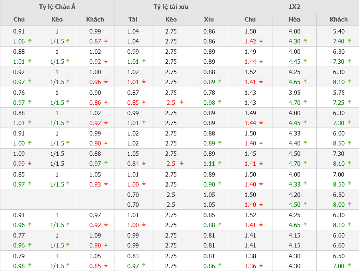Select the 3.95 draw odds value
Viewport: 359px width, 271px height.
[x=294, y=92]
